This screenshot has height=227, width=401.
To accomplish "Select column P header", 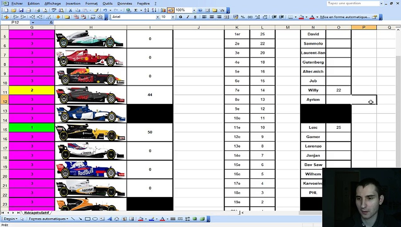I will tap(364, 27).
